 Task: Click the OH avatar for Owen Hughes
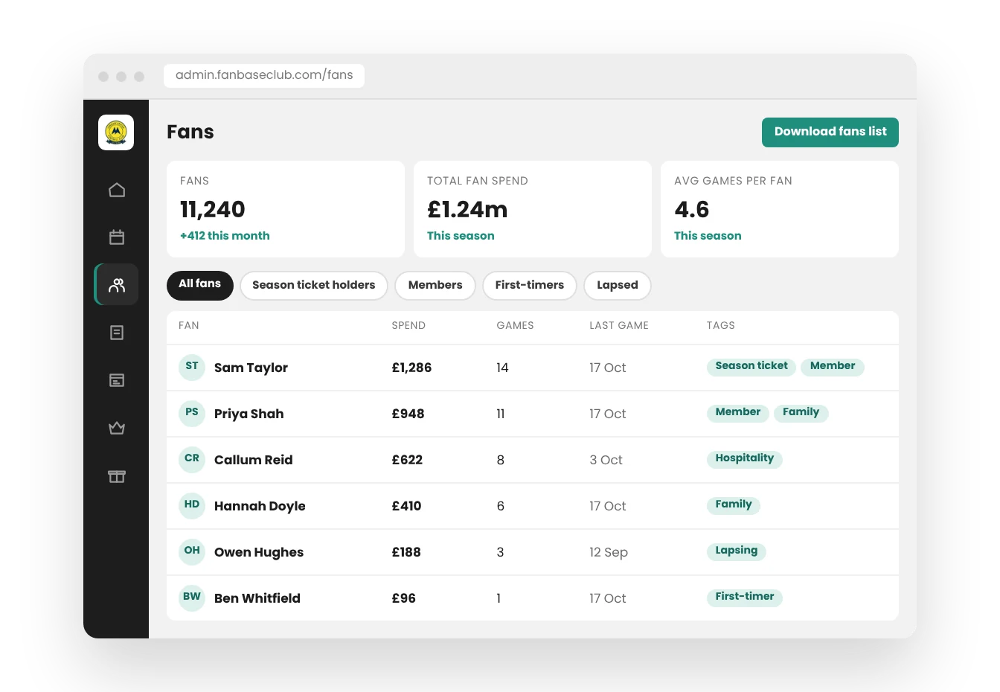point(192,551)
